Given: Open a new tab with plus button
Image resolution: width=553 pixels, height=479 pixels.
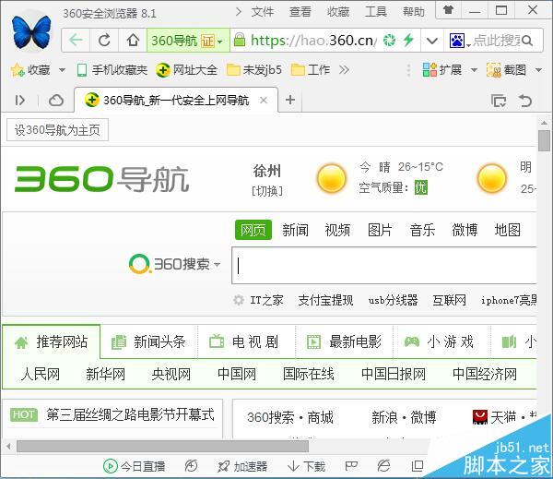Looking at the screenshot, I should pos(290,100).
